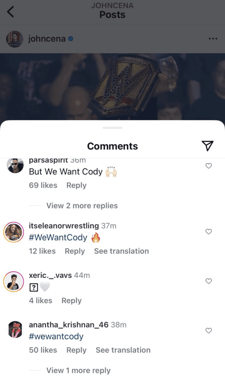This screenshot has width=225, height=379.
Task: Reply to parsaspirit's comment
Action: click(76, 185)
